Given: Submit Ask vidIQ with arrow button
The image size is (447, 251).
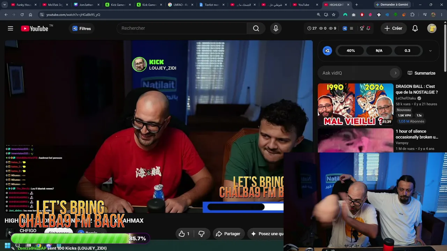Looking at the screenshot, I should click(395, 73).
